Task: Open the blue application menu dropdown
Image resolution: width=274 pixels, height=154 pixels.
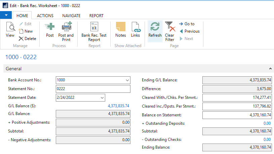Action: pos(6,15)
